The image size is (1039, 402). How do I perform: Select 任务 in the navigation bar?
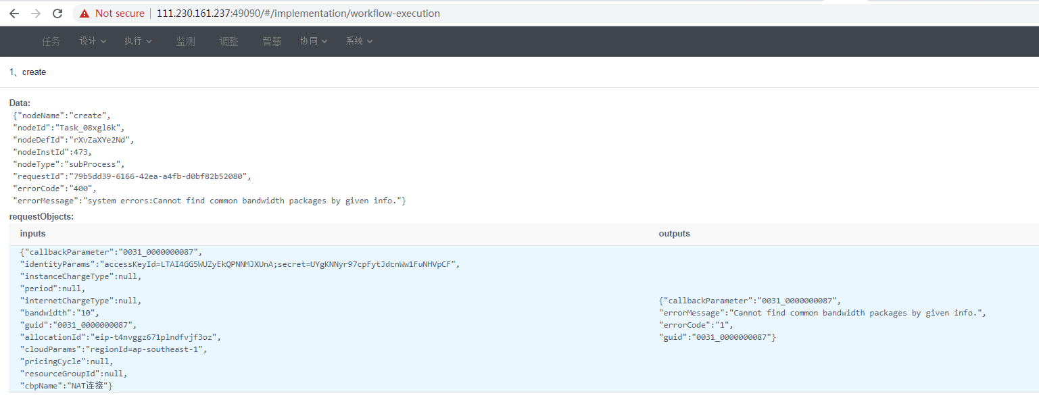coord(51,41)
